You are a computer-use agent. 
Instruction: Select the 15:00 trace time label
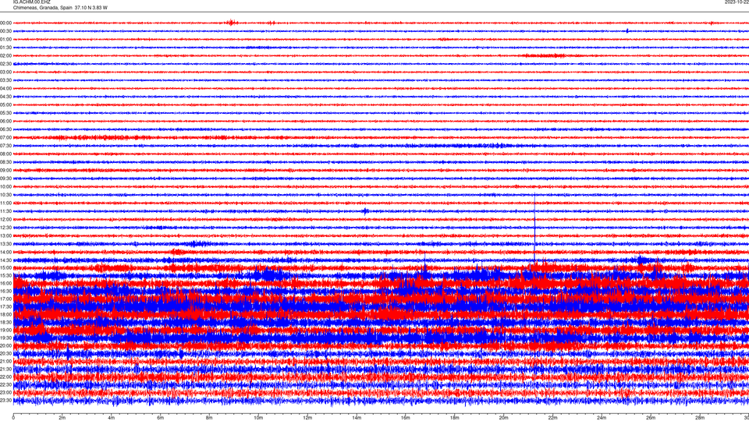(x=5, y=267)
